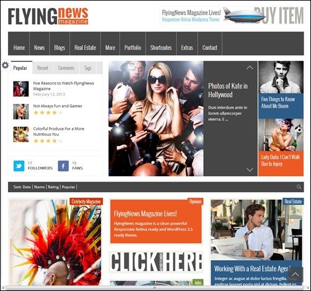Open the News menu
The height and width of the screenshot is (291, 311).
(x=39, y=48)
